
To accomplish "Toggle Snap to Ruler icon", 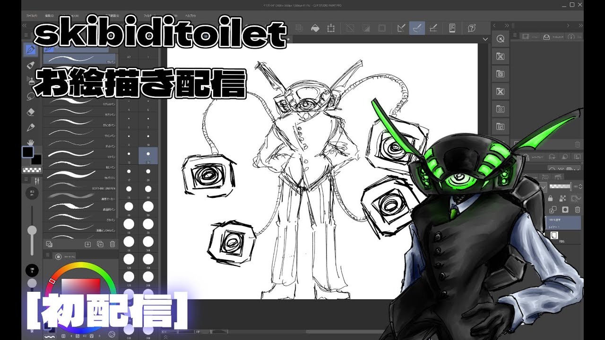I will tap(401, 28).
